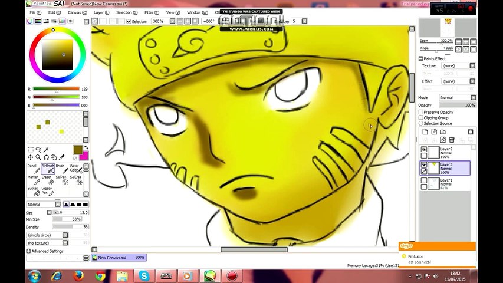Screen dimensions: 503x283
Task: Select the SelPen tool
Action: [x=62, y=180]
